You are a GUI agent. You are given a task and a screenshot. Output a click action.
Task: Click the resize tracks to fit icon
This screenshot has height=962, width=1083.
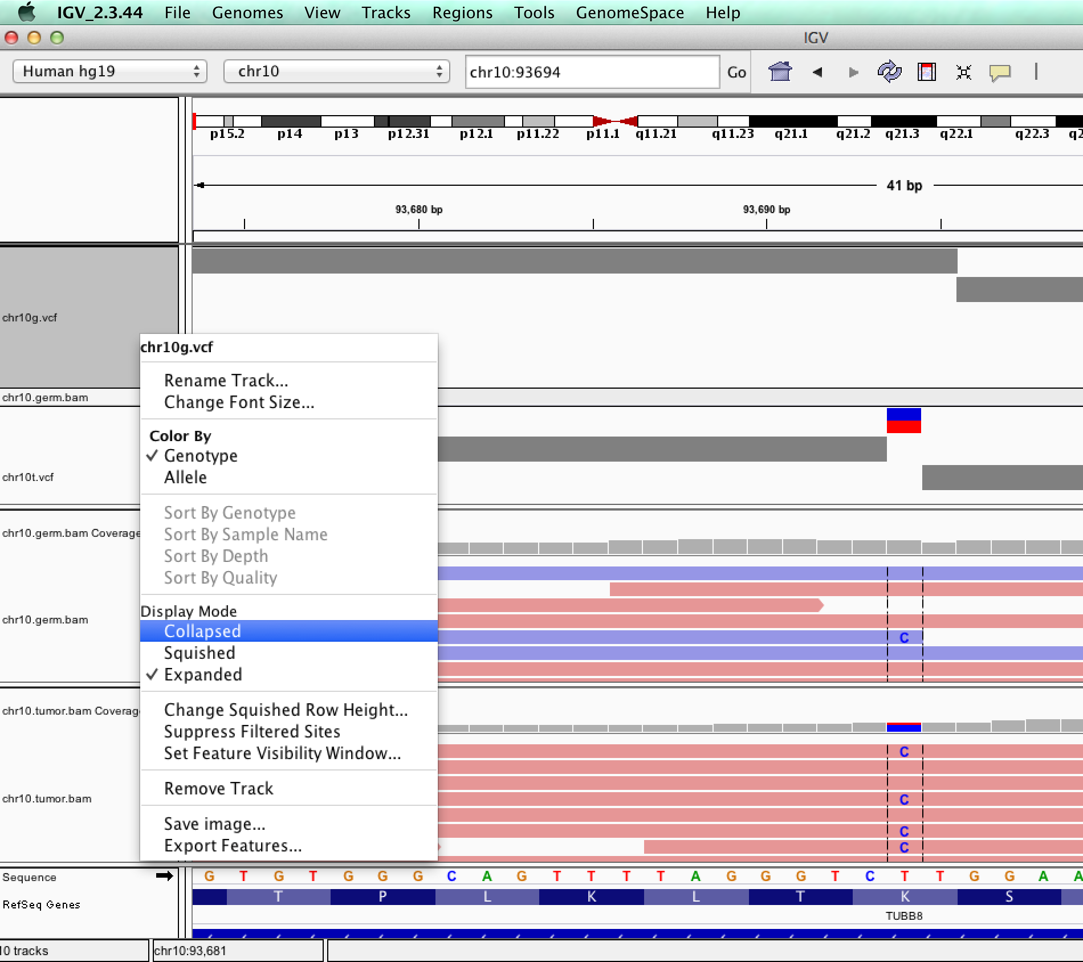964,72
